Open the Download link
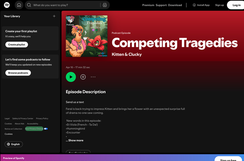This screenshot has width=244, height=161. tap(175, 5)
